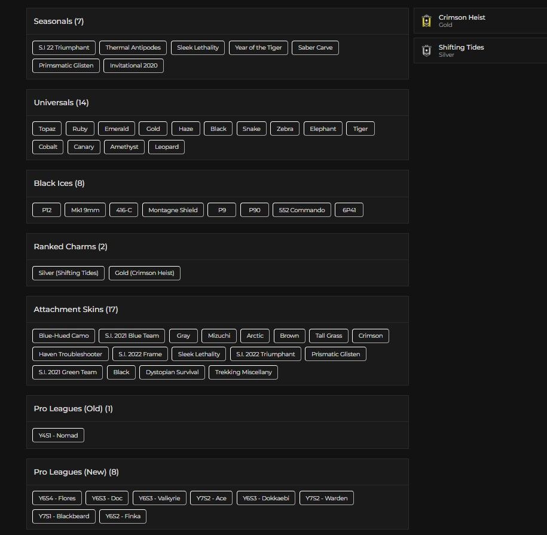Image resolution: width=547 pixels, height=535 pixels.
Task: Select the Crimson attachment tag
Action: click(371, 336)
